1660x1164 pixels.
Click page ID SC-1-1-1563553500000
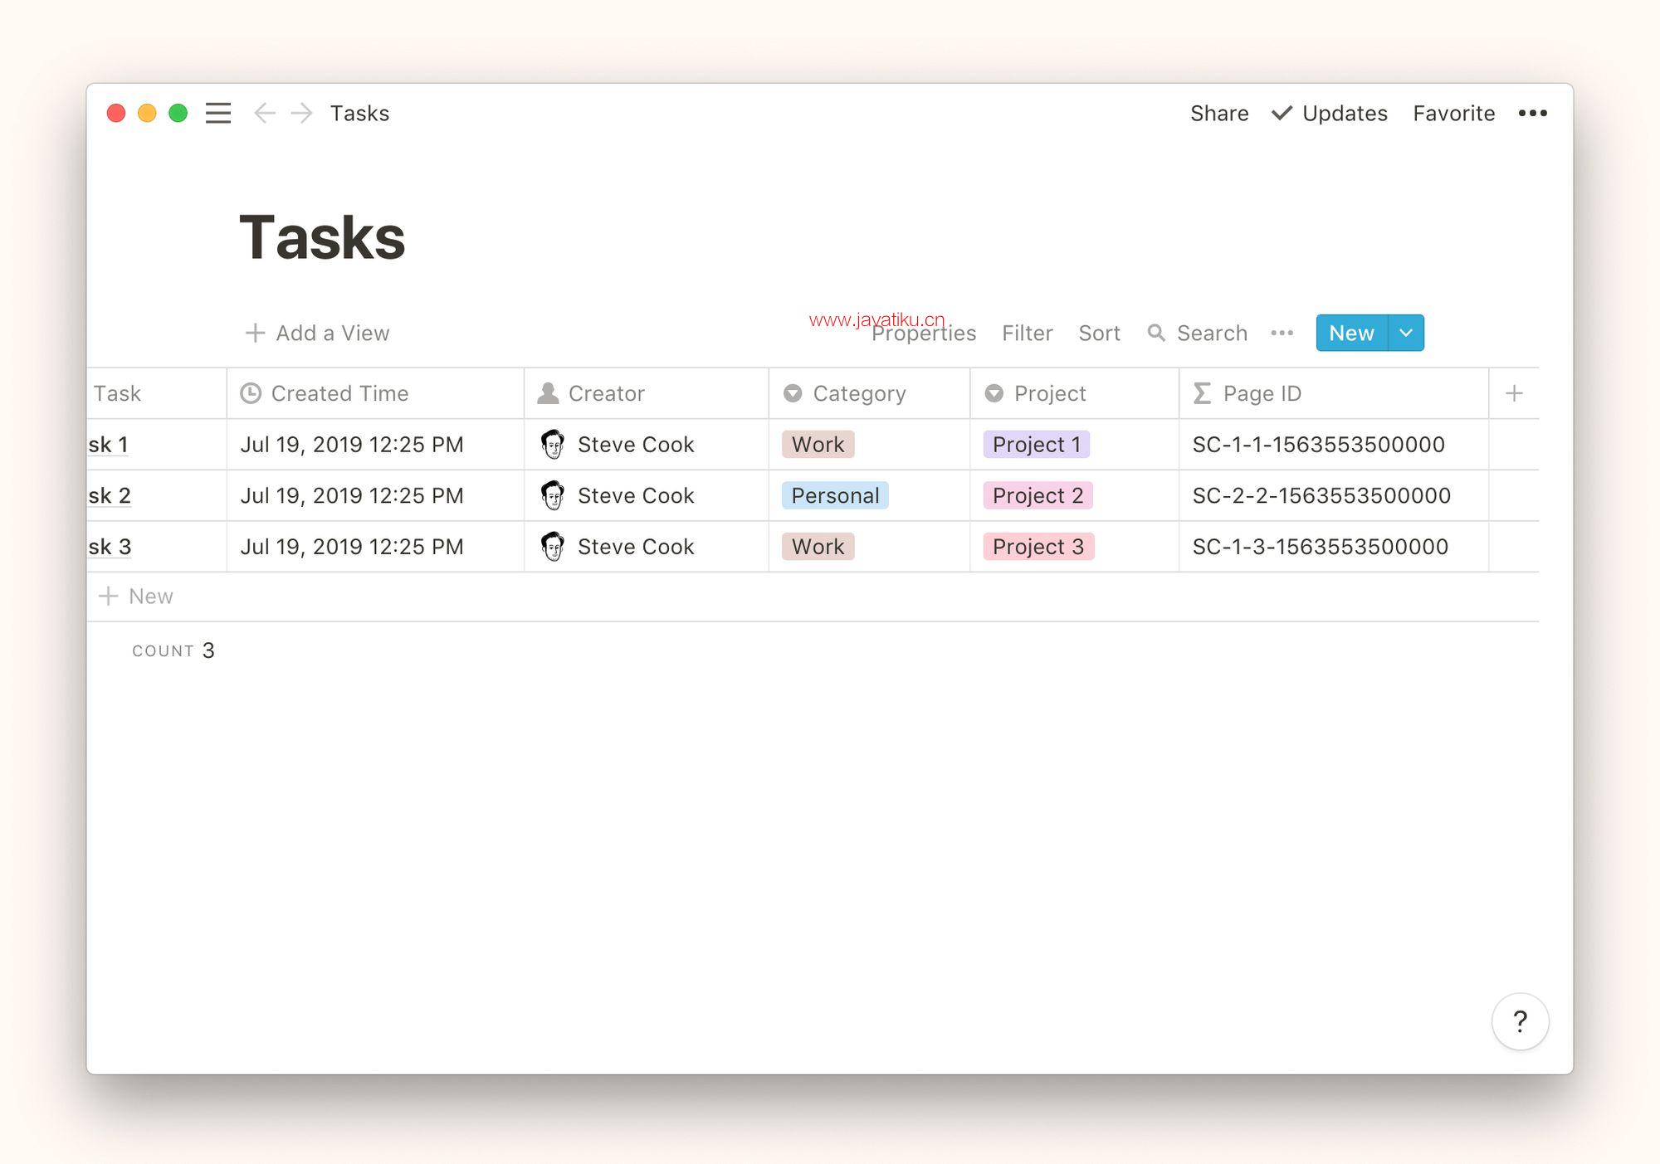tap(1319, 445)
